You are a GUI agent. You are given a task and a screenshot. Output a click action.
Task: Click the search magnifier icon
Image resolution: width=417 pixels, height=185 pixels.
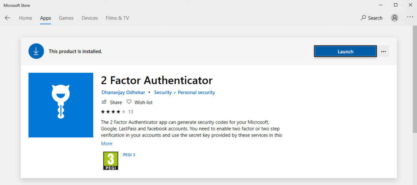(363, 18)
